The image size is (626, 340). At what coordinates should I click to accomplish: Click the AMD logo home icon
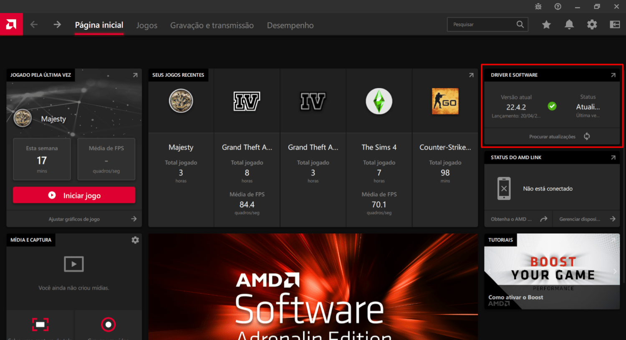point(11,25)
